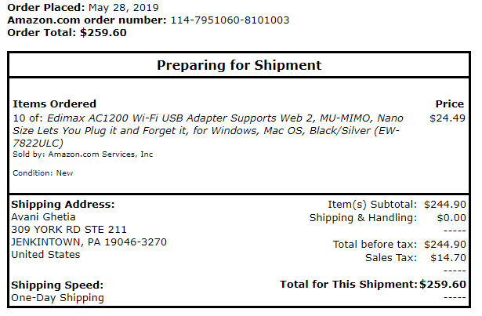
Task: Click the Sold by Amazon.com Services, Inc text
Action: 83,154
